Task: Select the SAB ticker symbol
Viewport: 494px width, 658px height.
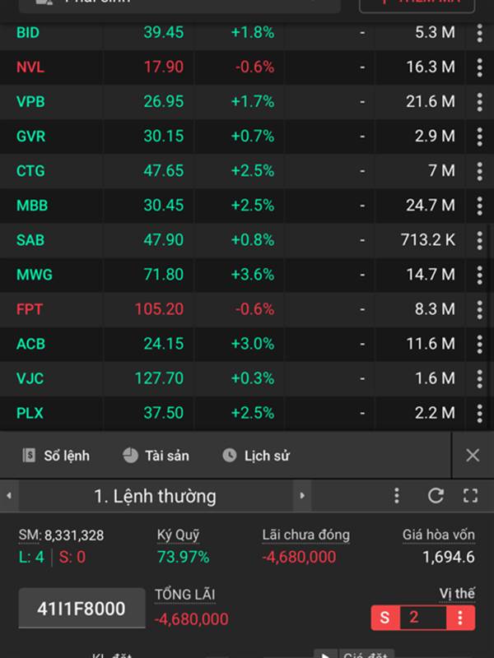Action: [30, 240]
